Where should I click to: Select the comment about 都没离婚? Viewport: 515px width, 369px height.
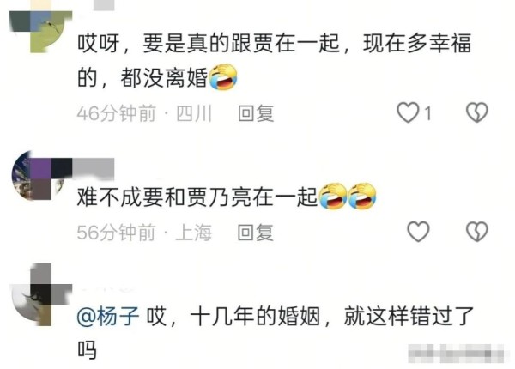click(274, 60)
